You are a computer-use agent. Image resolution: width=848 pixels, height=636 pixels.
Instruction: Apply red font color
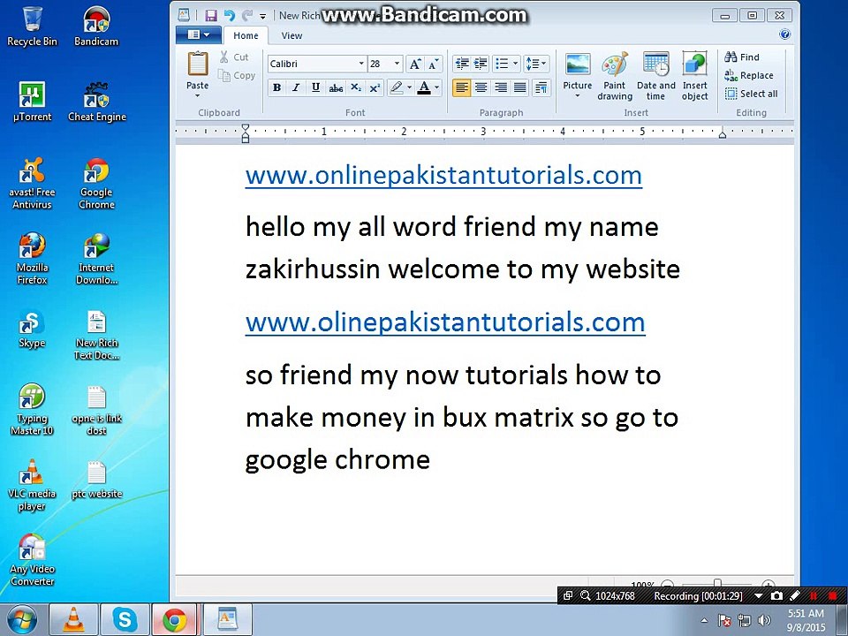[x=424, y=87]
